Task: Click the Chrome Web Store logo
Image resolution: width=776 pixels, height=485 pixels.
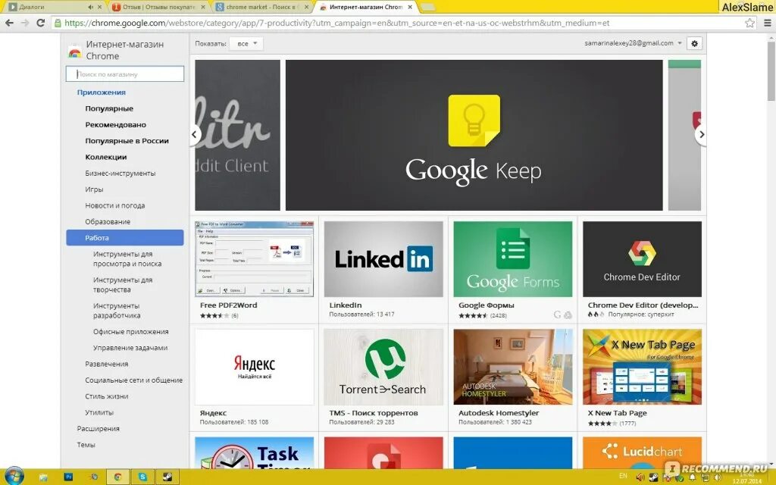Action: pos(74,52)
